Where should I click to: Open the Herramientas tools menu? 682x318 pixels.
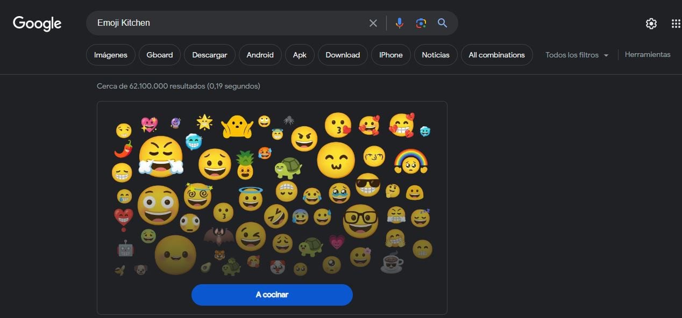[x=648, y=54]
